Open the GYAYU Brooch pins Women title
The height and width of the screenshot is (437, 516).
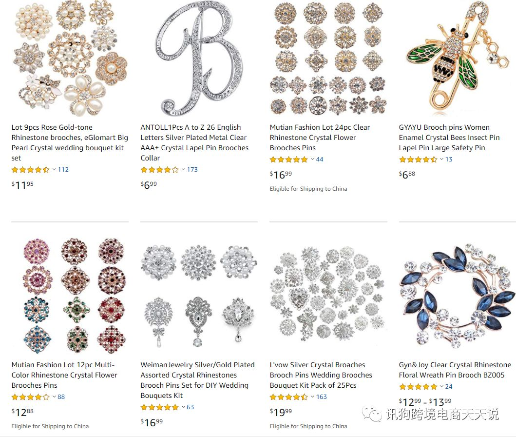(449, 138)
